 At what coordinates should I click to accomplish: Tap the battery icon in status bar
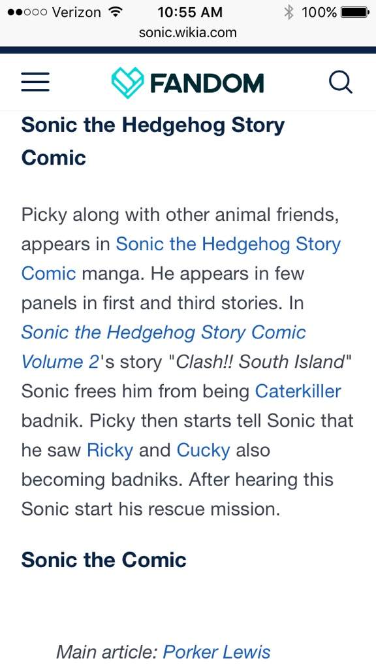coord(354,12)
